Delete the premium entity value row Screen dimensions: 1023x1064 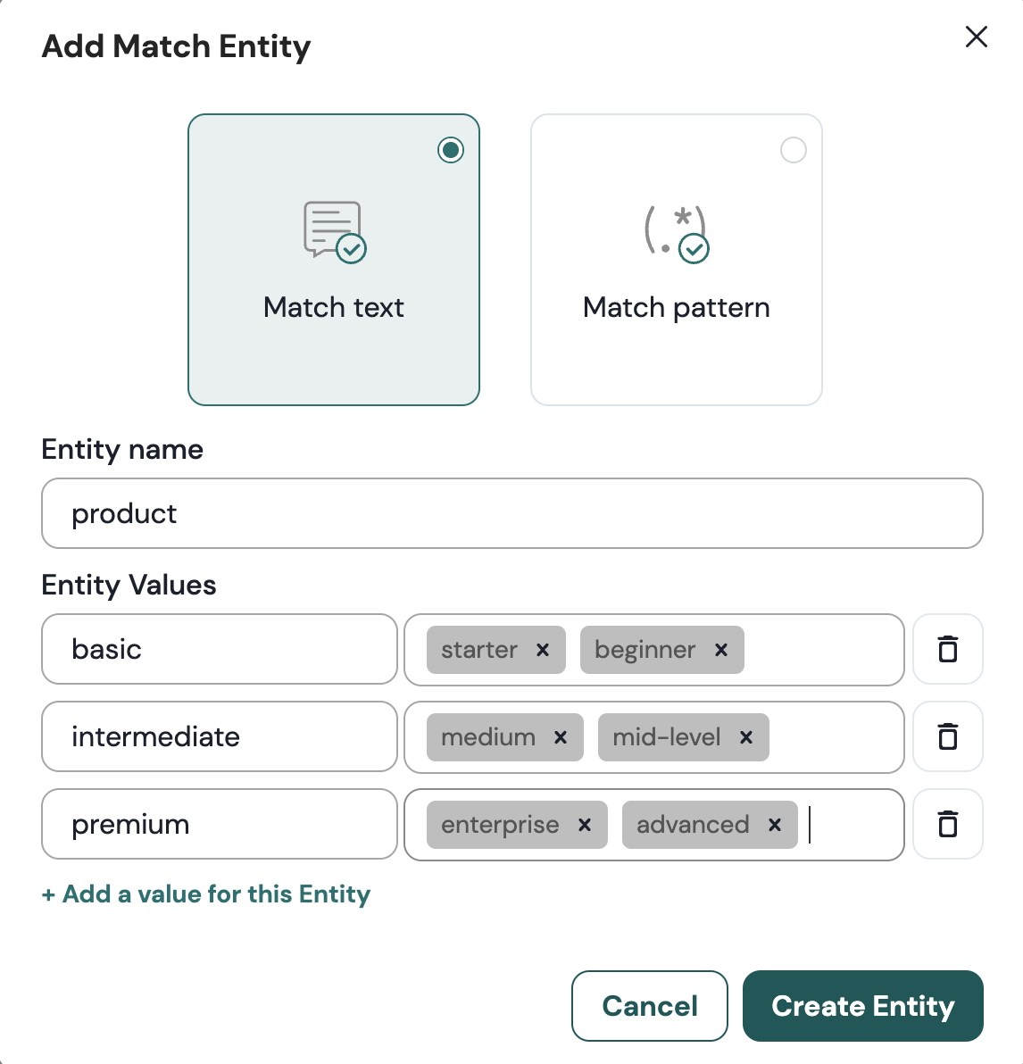click(948, 824)
